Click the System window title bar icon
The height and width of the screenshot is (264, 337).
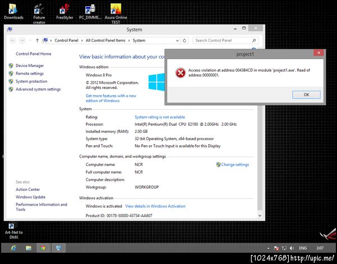[10, 29]
